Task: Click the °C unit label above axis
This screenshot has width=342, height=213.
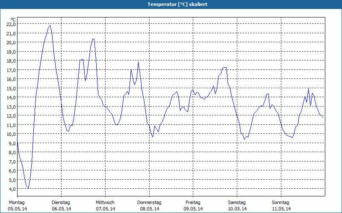Action: pos(13,20)
